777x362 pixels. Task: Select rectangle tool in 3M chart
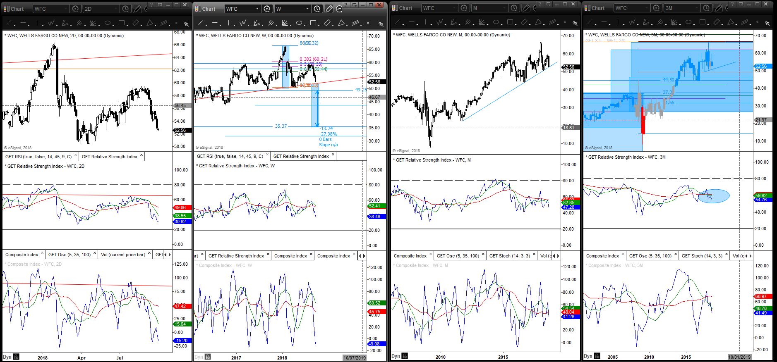pos(703,22)
